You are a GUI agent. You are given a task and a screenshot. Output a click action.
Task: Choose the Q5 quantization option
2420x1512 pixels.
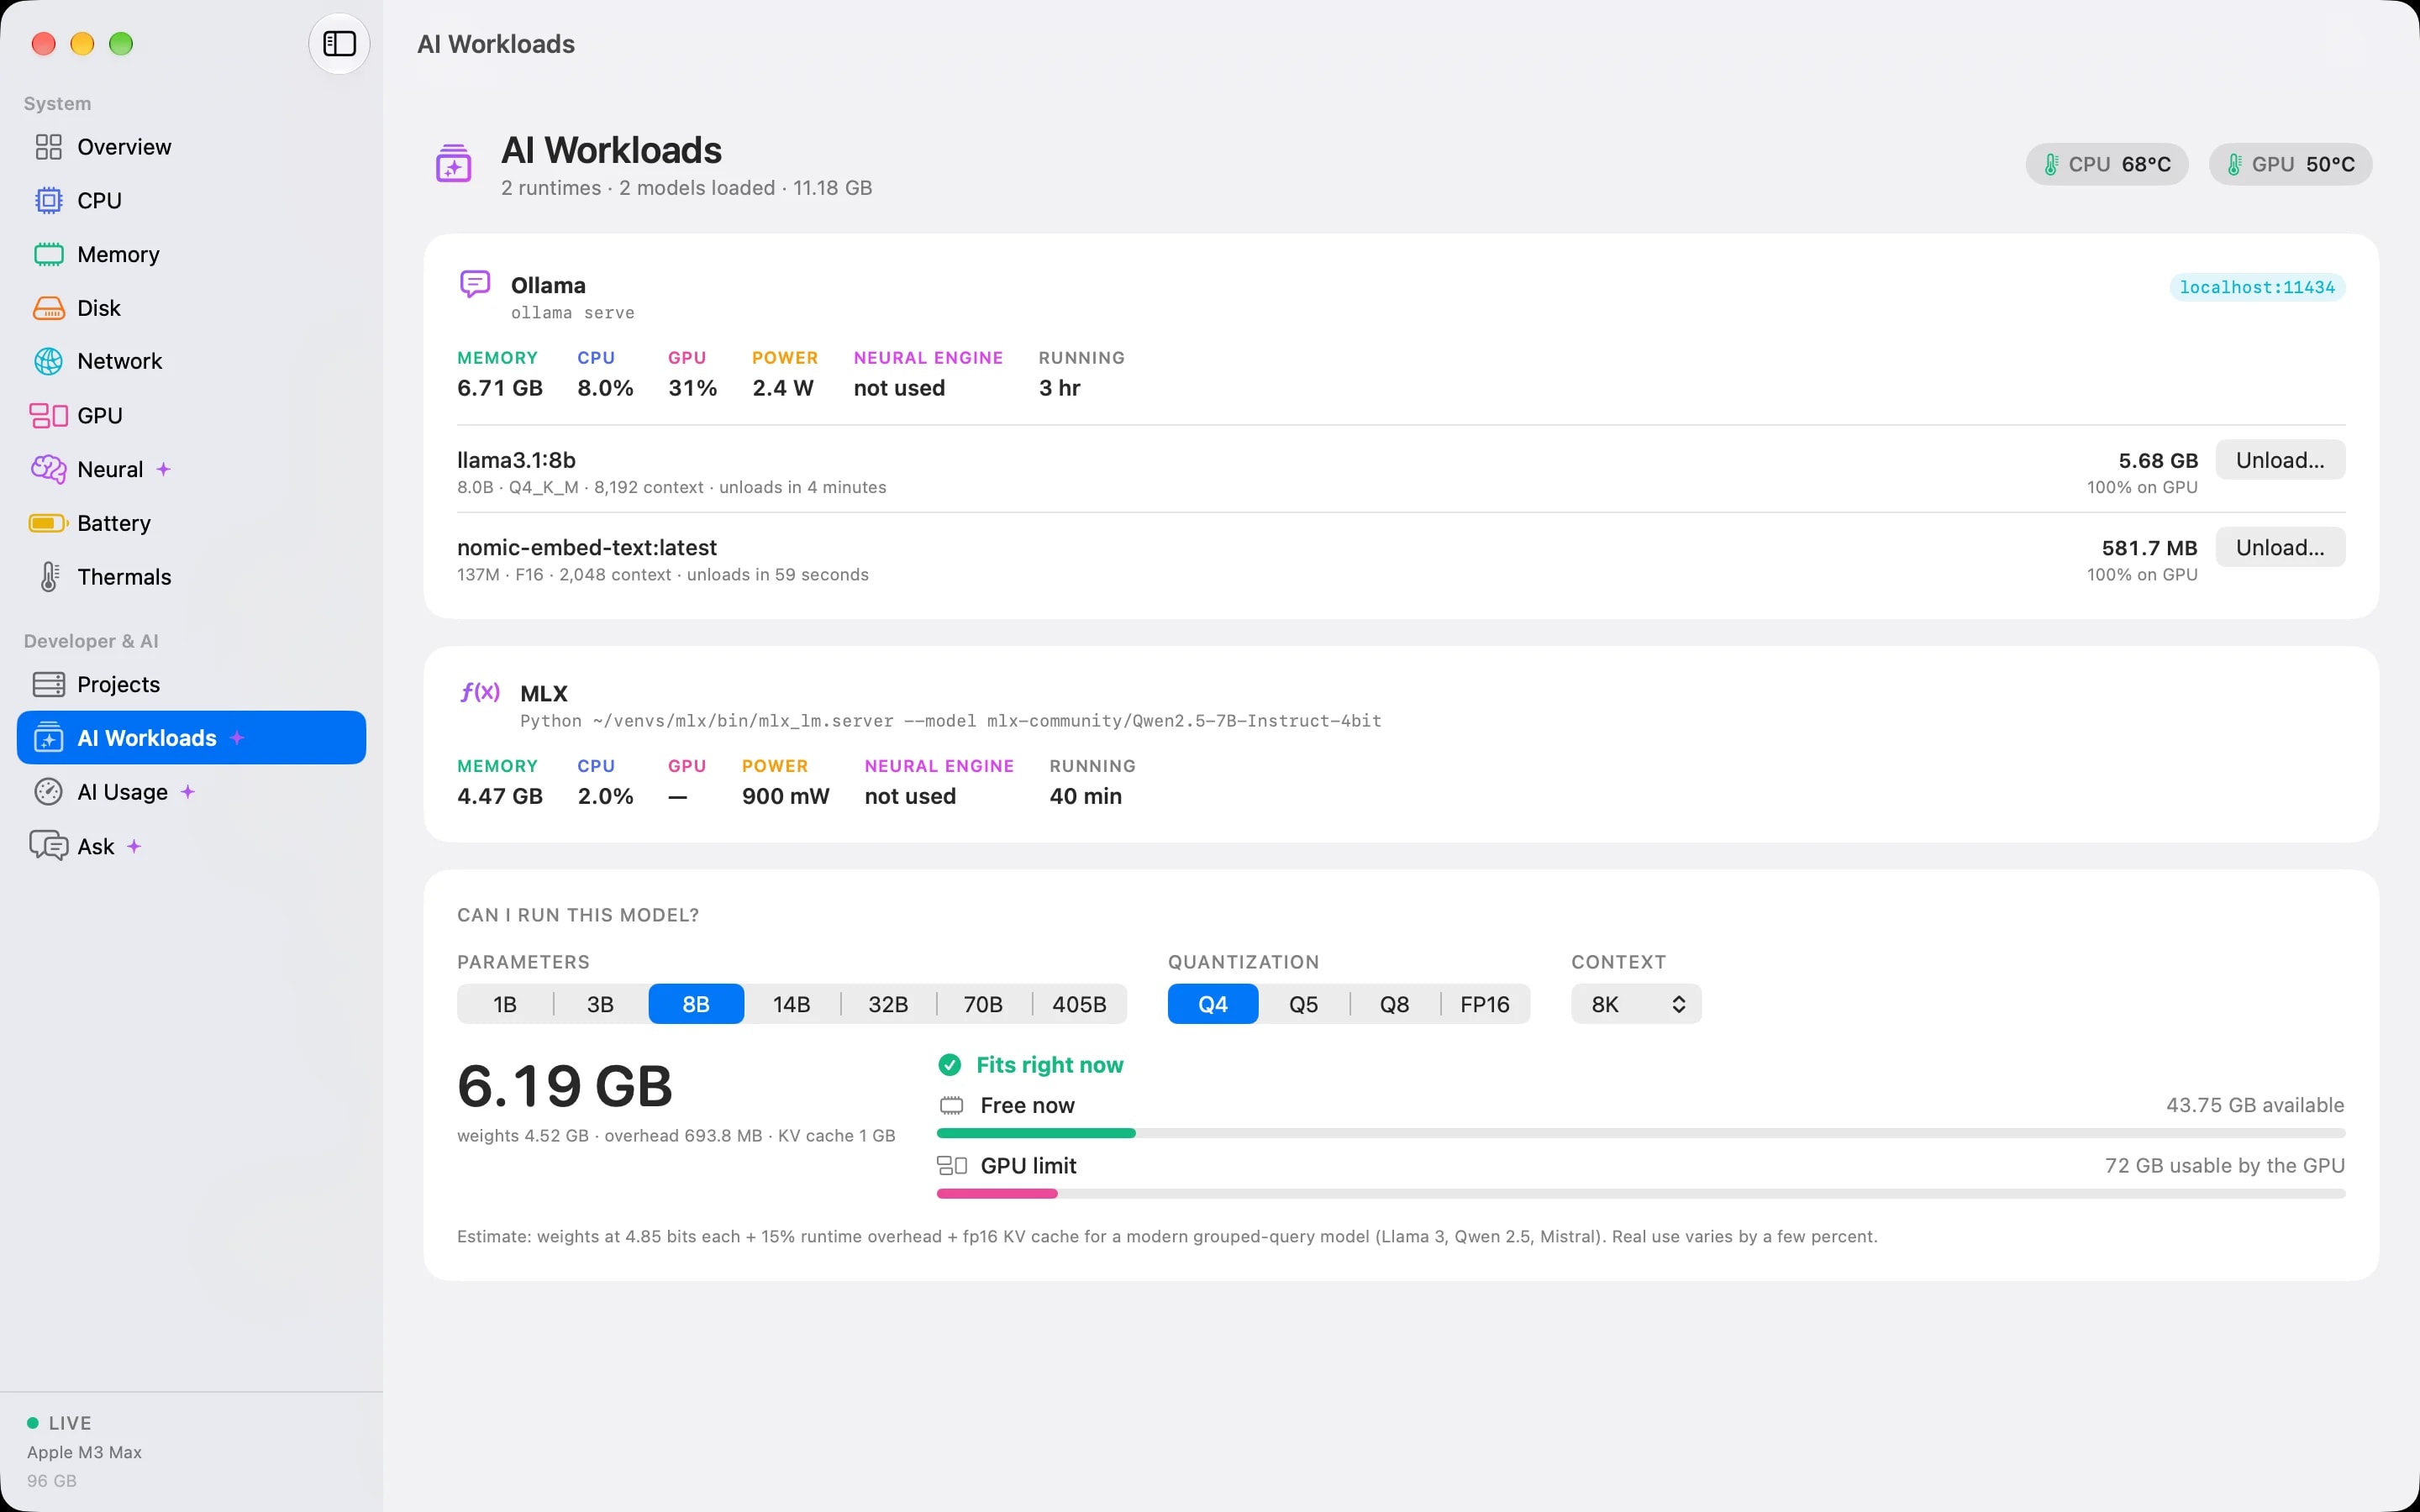1303,1004
